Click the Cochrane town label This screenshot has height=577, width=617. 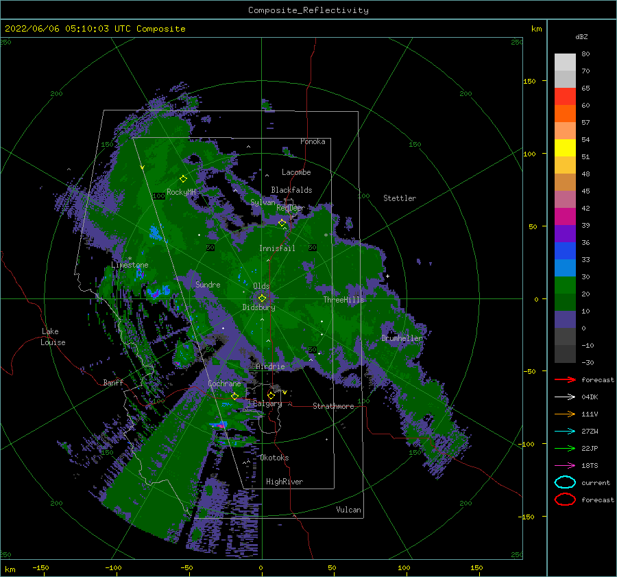[x=224, y=384]
